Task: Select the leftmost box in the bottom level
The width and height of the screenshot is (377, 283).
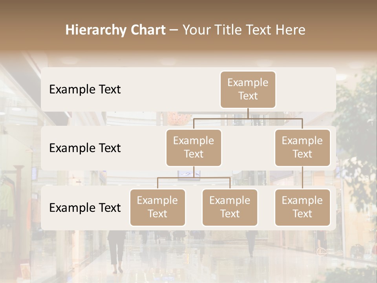Action: coord(157,208)
